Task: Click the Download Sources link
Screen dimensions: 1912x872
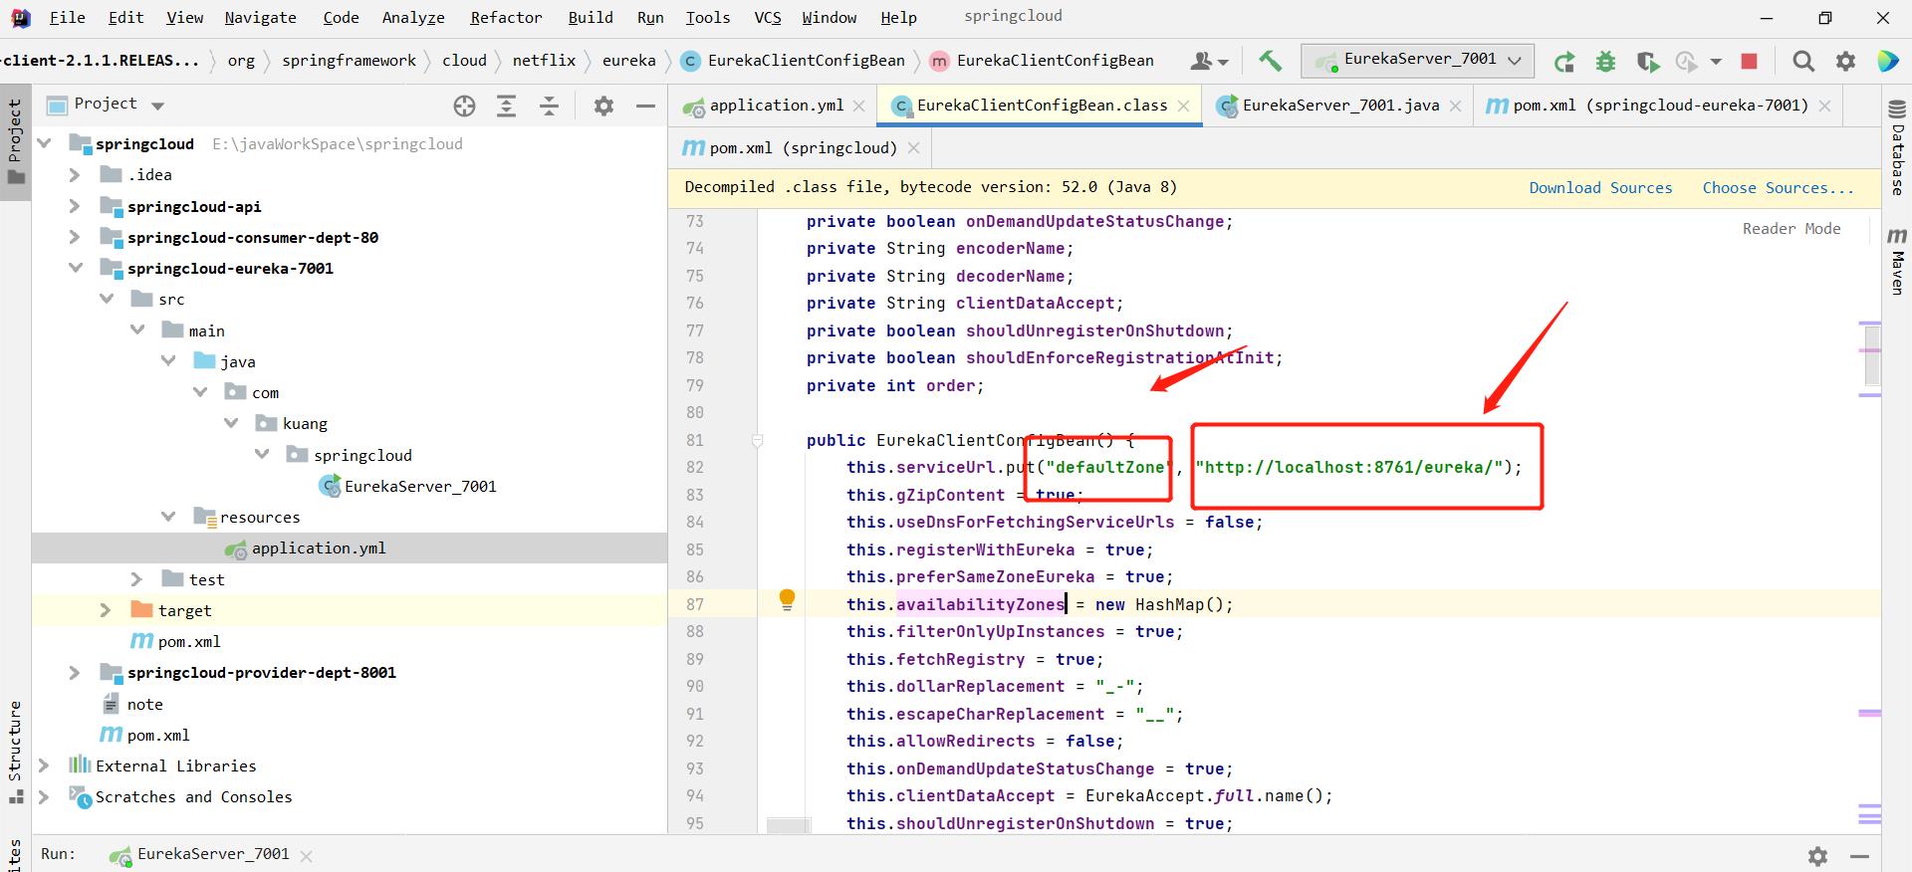Action: click(x=1600, y=187)
